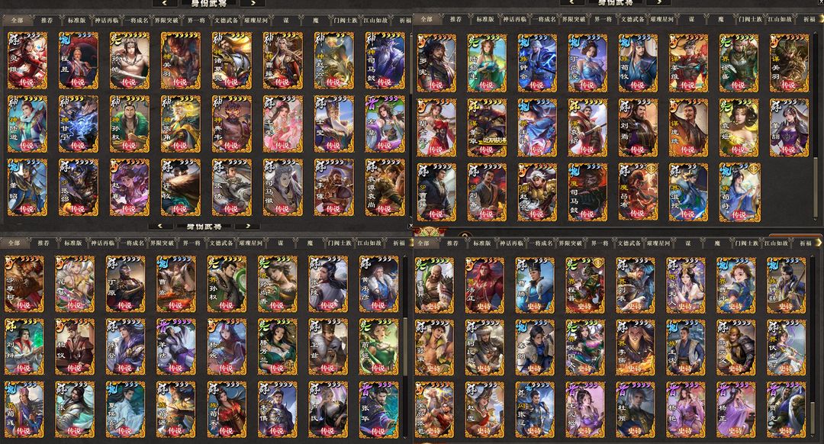Image resolution: width=824 pixels, height=444 pixels.
Task: Open the 董昭 general card
Action: pyautogui.click(x=27, y=188)
